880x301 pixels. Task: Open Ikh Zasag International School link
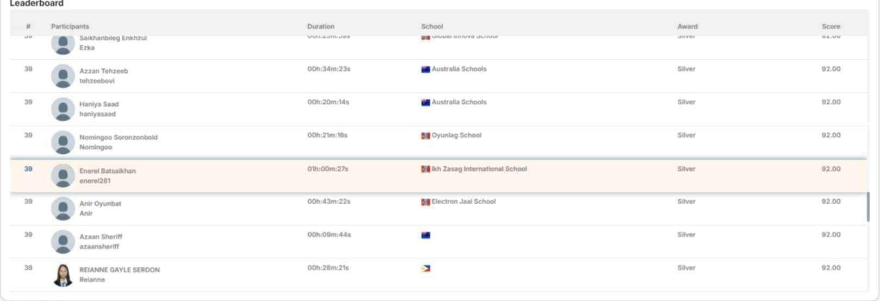pyautogui.click(x=479, y=169)
